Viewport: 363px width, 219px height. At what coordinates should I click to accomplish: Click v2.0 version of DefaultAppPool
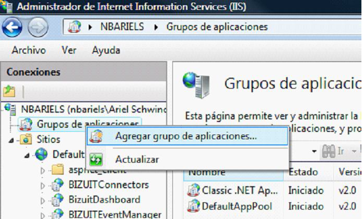click(347, 206)
